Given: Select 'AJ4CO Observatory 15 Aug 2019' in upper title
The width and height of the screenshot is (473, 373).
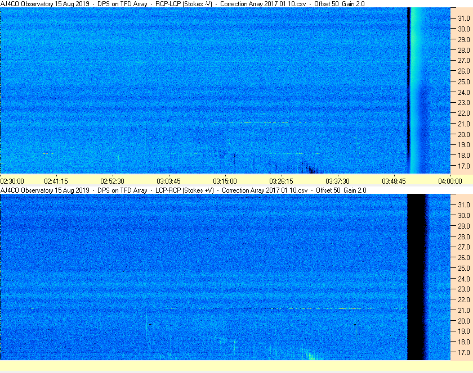Looking at the screenshot, I should pyautogui.click(x=45, y=4).
